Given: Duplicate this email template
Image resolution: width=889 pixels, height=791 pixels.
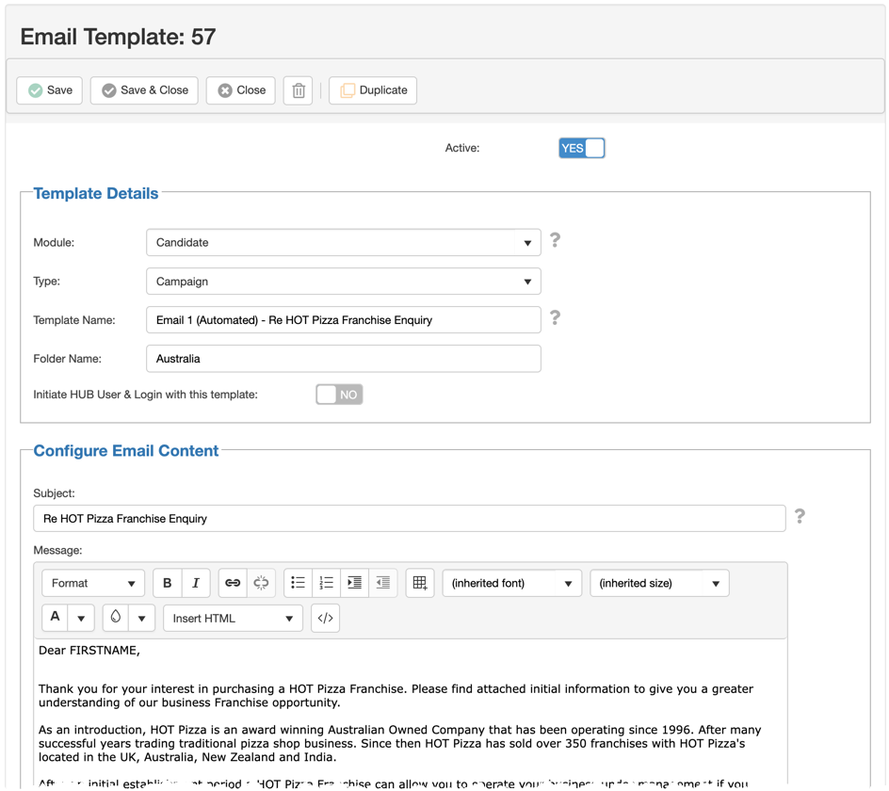Looking at the screenshot, I should (x=373, y=90).
